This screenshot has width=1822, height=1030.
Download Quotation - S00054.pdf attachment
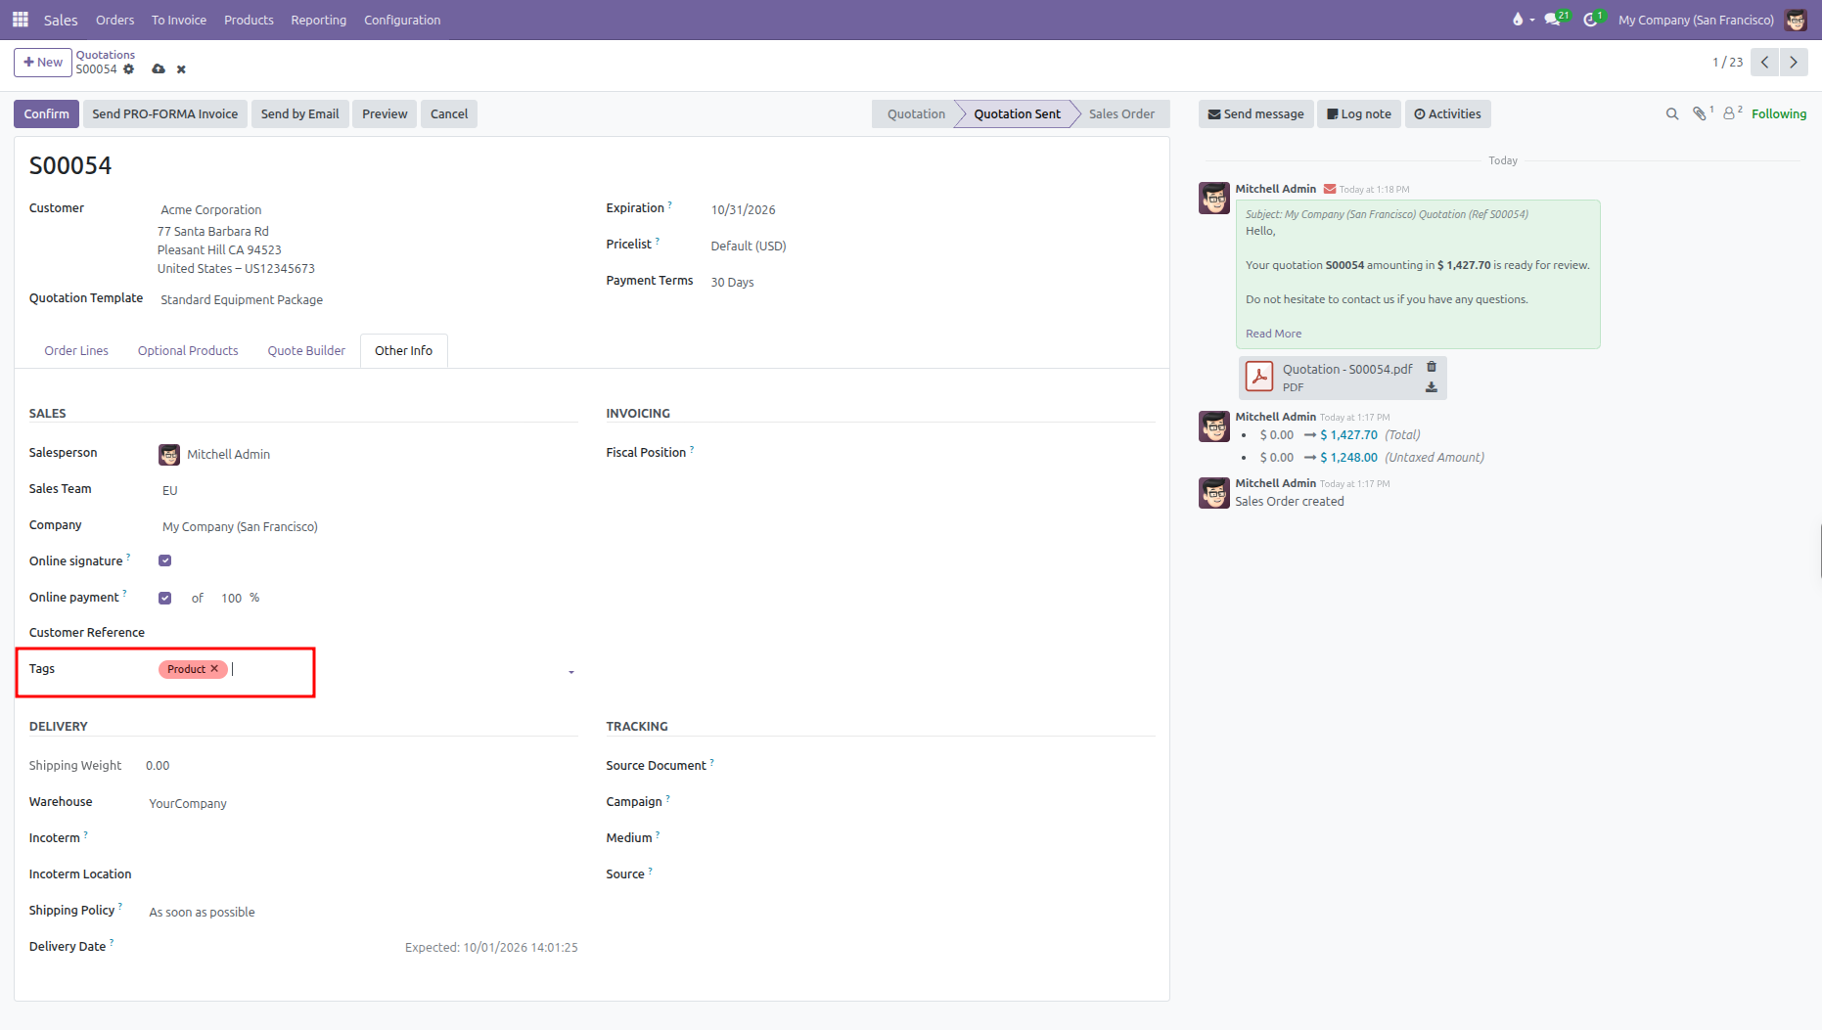pyautogui.click(x=1432, y=387)
